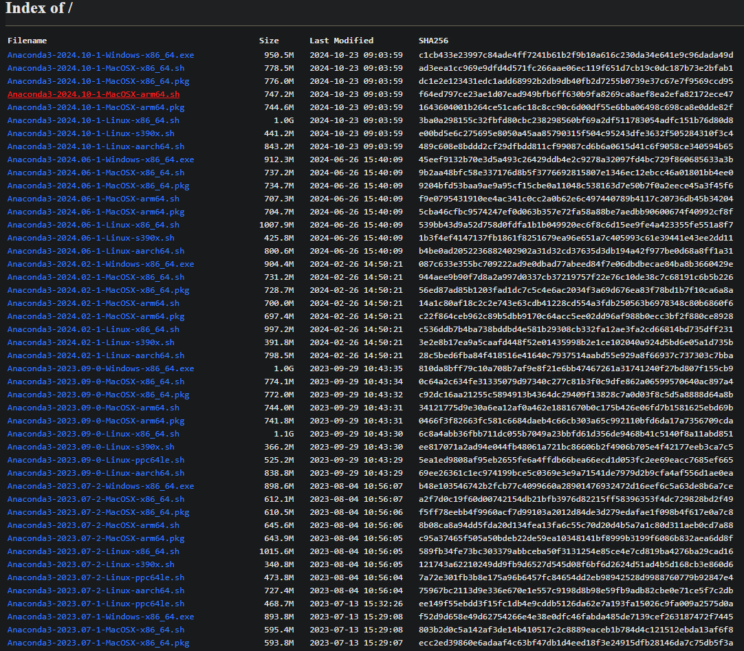This screenshot has height=651, width=744.
Task: Download Anaconda3-2023.07-1-Linux-ppc64le.sh
Action: point(96,603)
